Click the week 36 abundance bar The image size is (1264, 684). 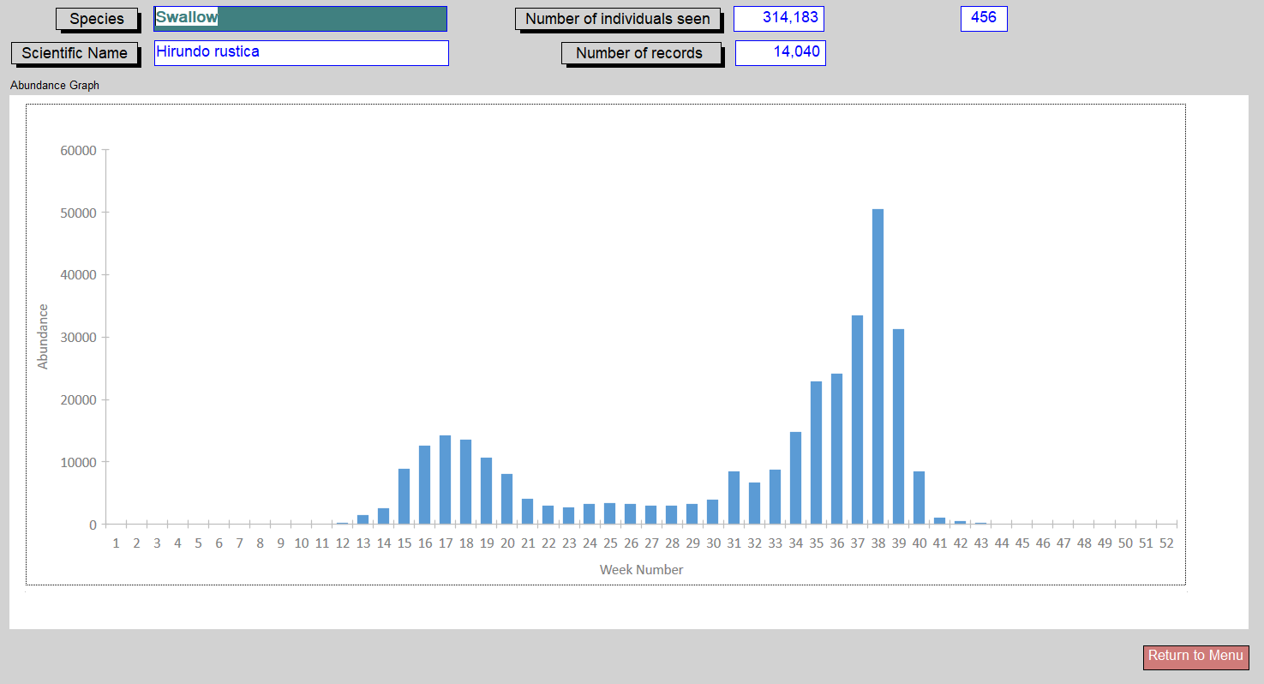click(836, 449)
